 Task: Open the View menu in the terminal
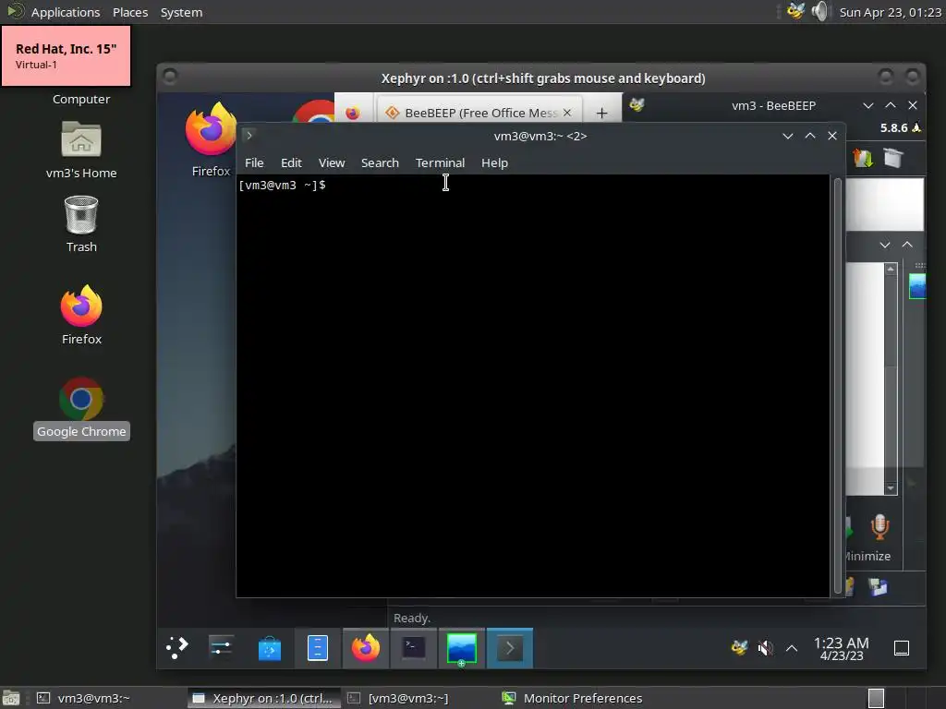(332, 162)
